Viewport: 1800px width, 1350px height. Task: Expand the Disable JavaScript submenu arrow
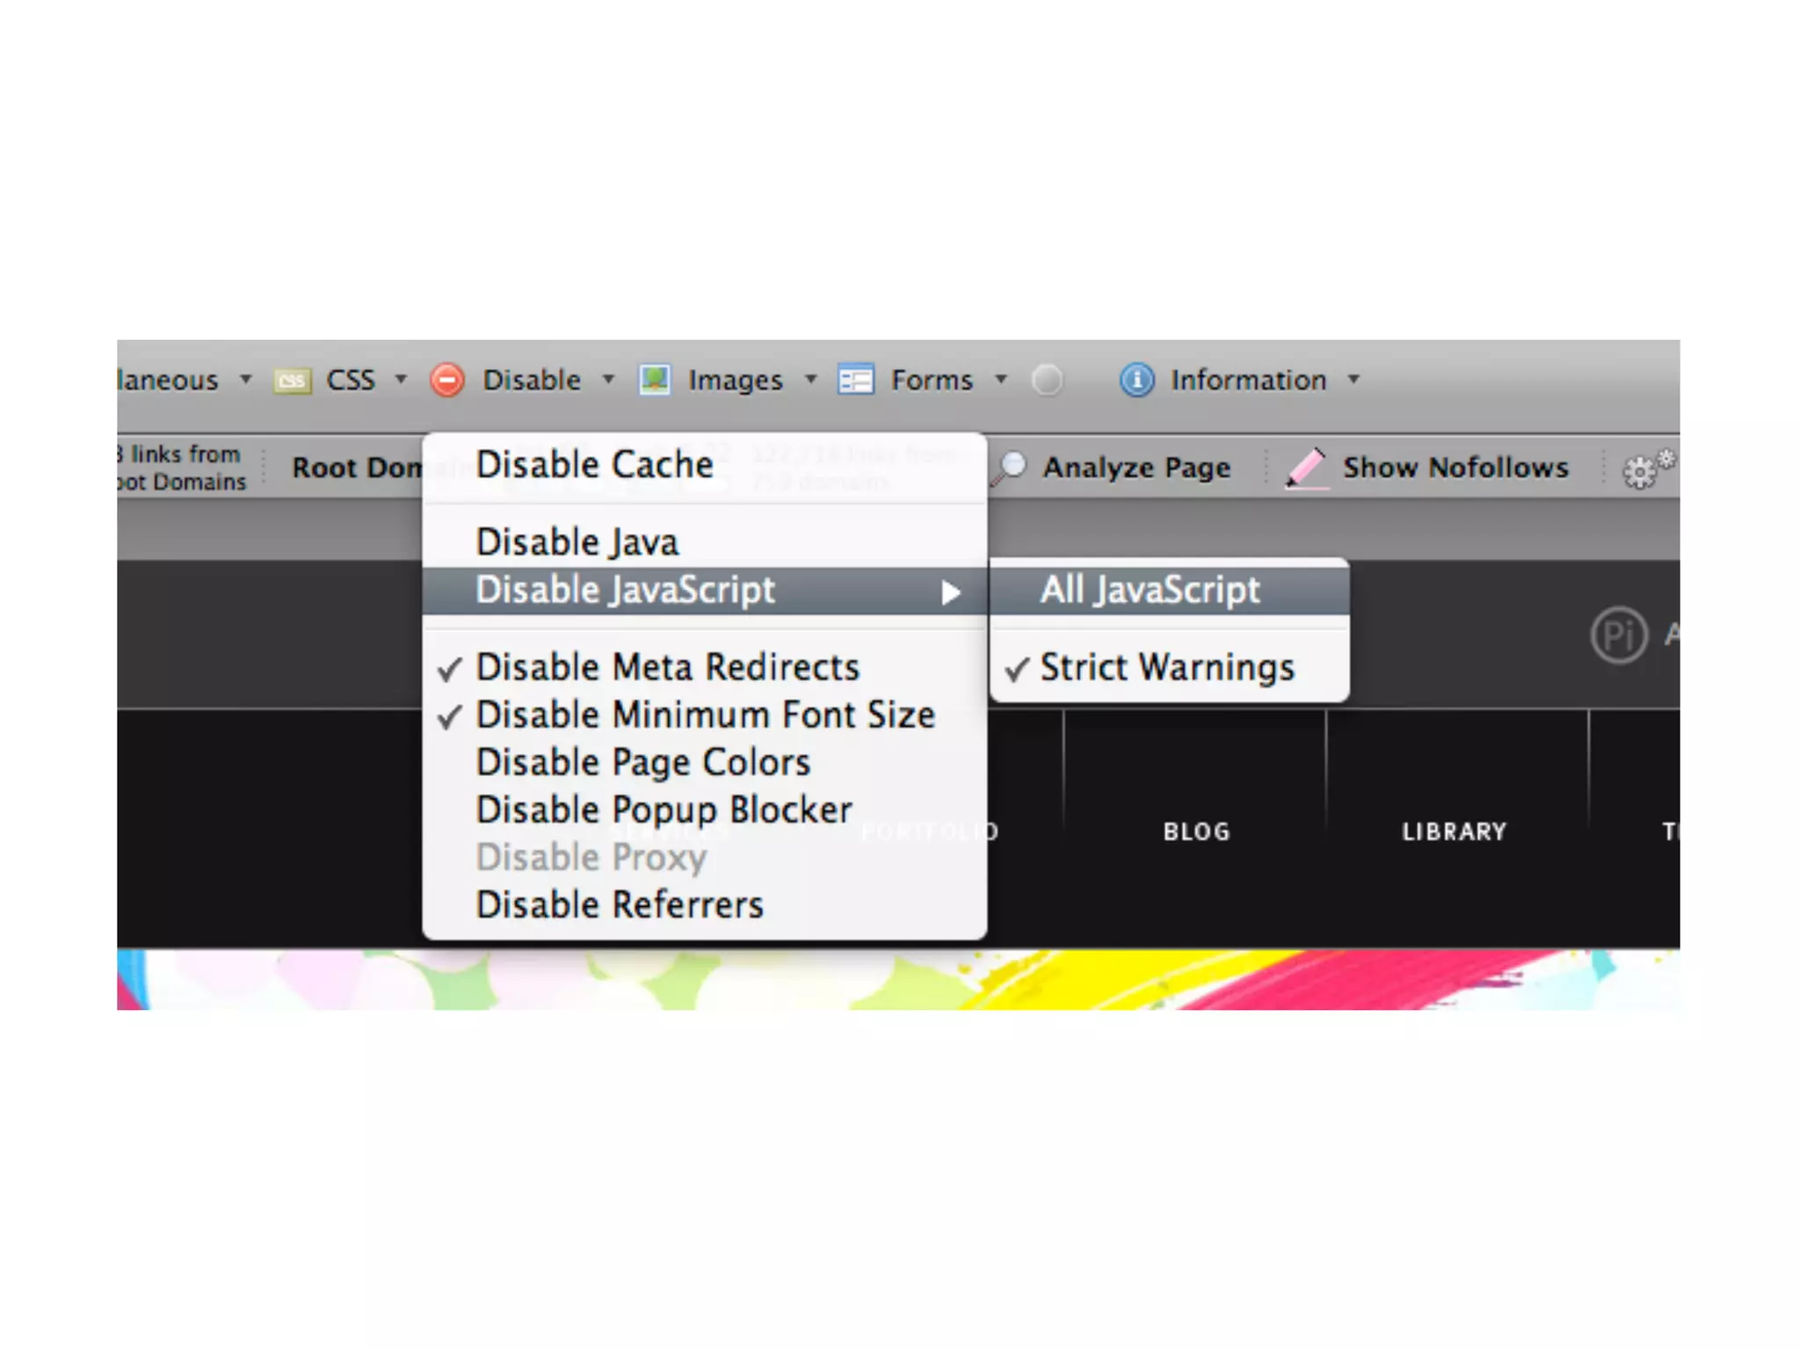[x=950, y=592]
